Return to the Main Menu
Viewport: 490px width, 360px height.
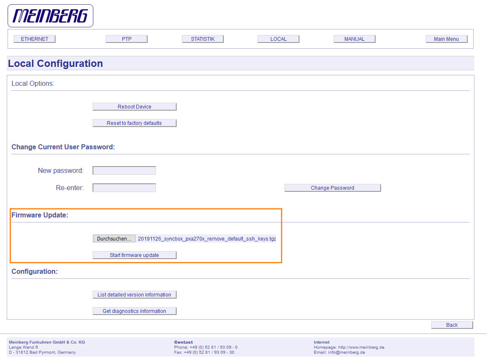click(446, 39)
